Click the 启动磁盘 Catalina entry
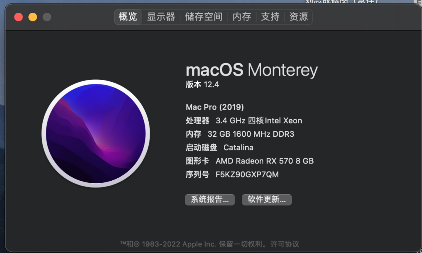This screenshot has width=422, height=253. tap(220, 147)
